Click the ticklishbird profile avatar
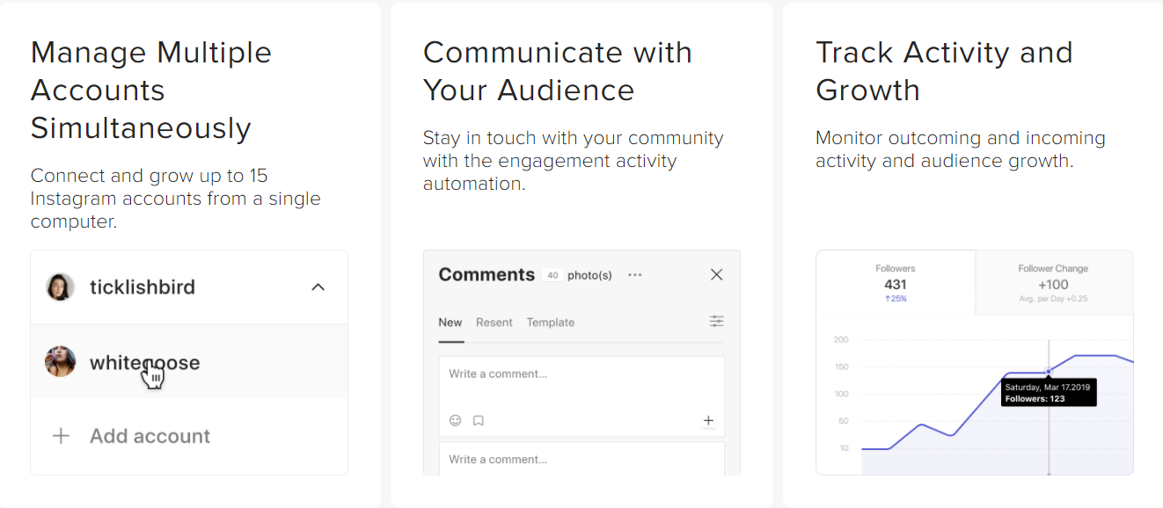 point(60,287)
